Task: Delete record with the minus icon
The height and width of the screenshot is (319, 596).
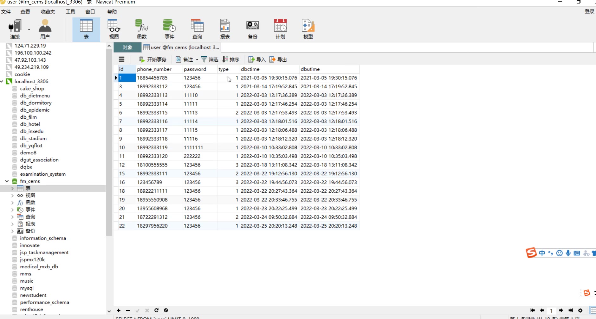Action: [x=128, y=310]
